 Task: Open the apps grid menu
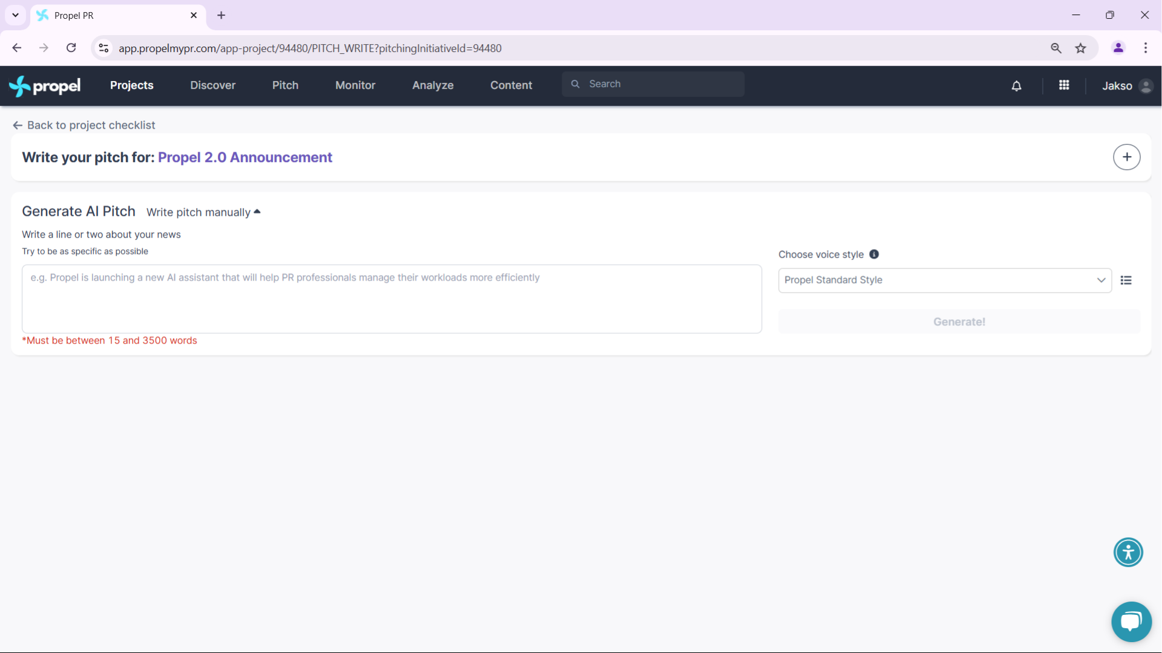tap(1064, 85)
